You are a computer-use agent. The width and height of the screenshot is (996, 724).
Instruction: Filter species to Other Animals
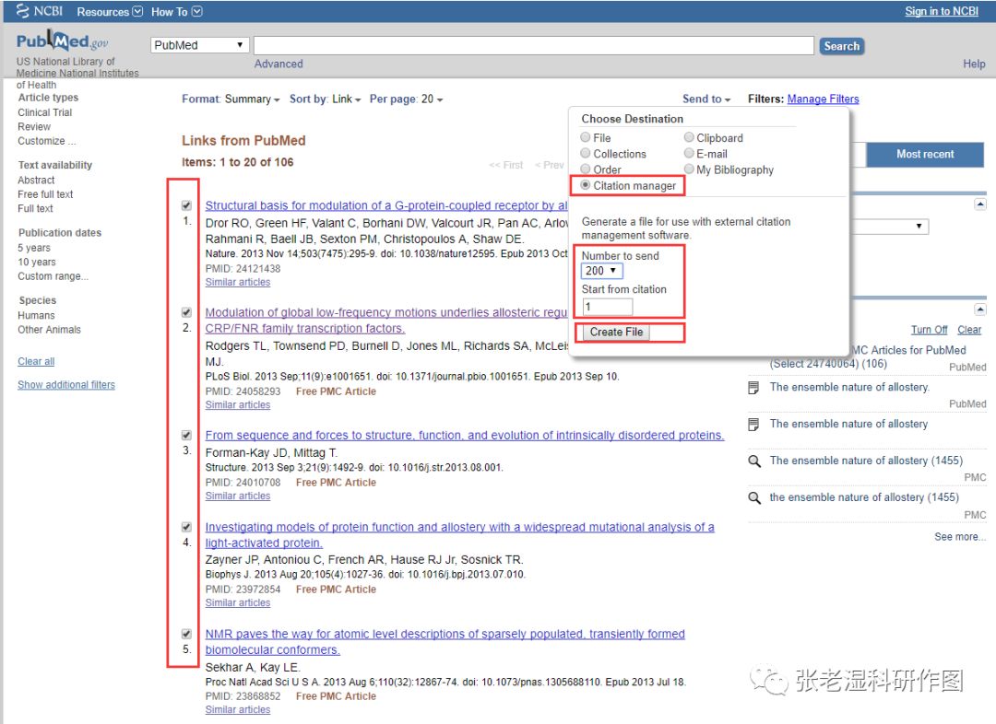pos(49,330)
